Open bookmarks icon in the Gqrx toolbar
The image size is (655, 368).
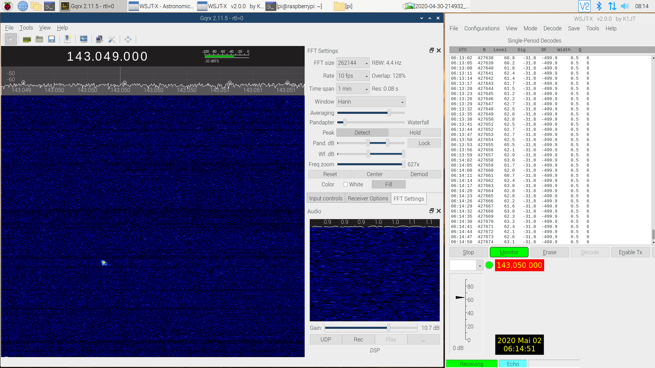tap(68, 39)
